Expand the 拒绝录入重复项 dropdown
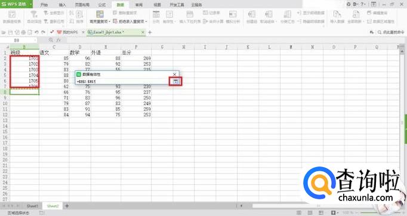Screen dimensions: 407x216 tap(146, 21)
